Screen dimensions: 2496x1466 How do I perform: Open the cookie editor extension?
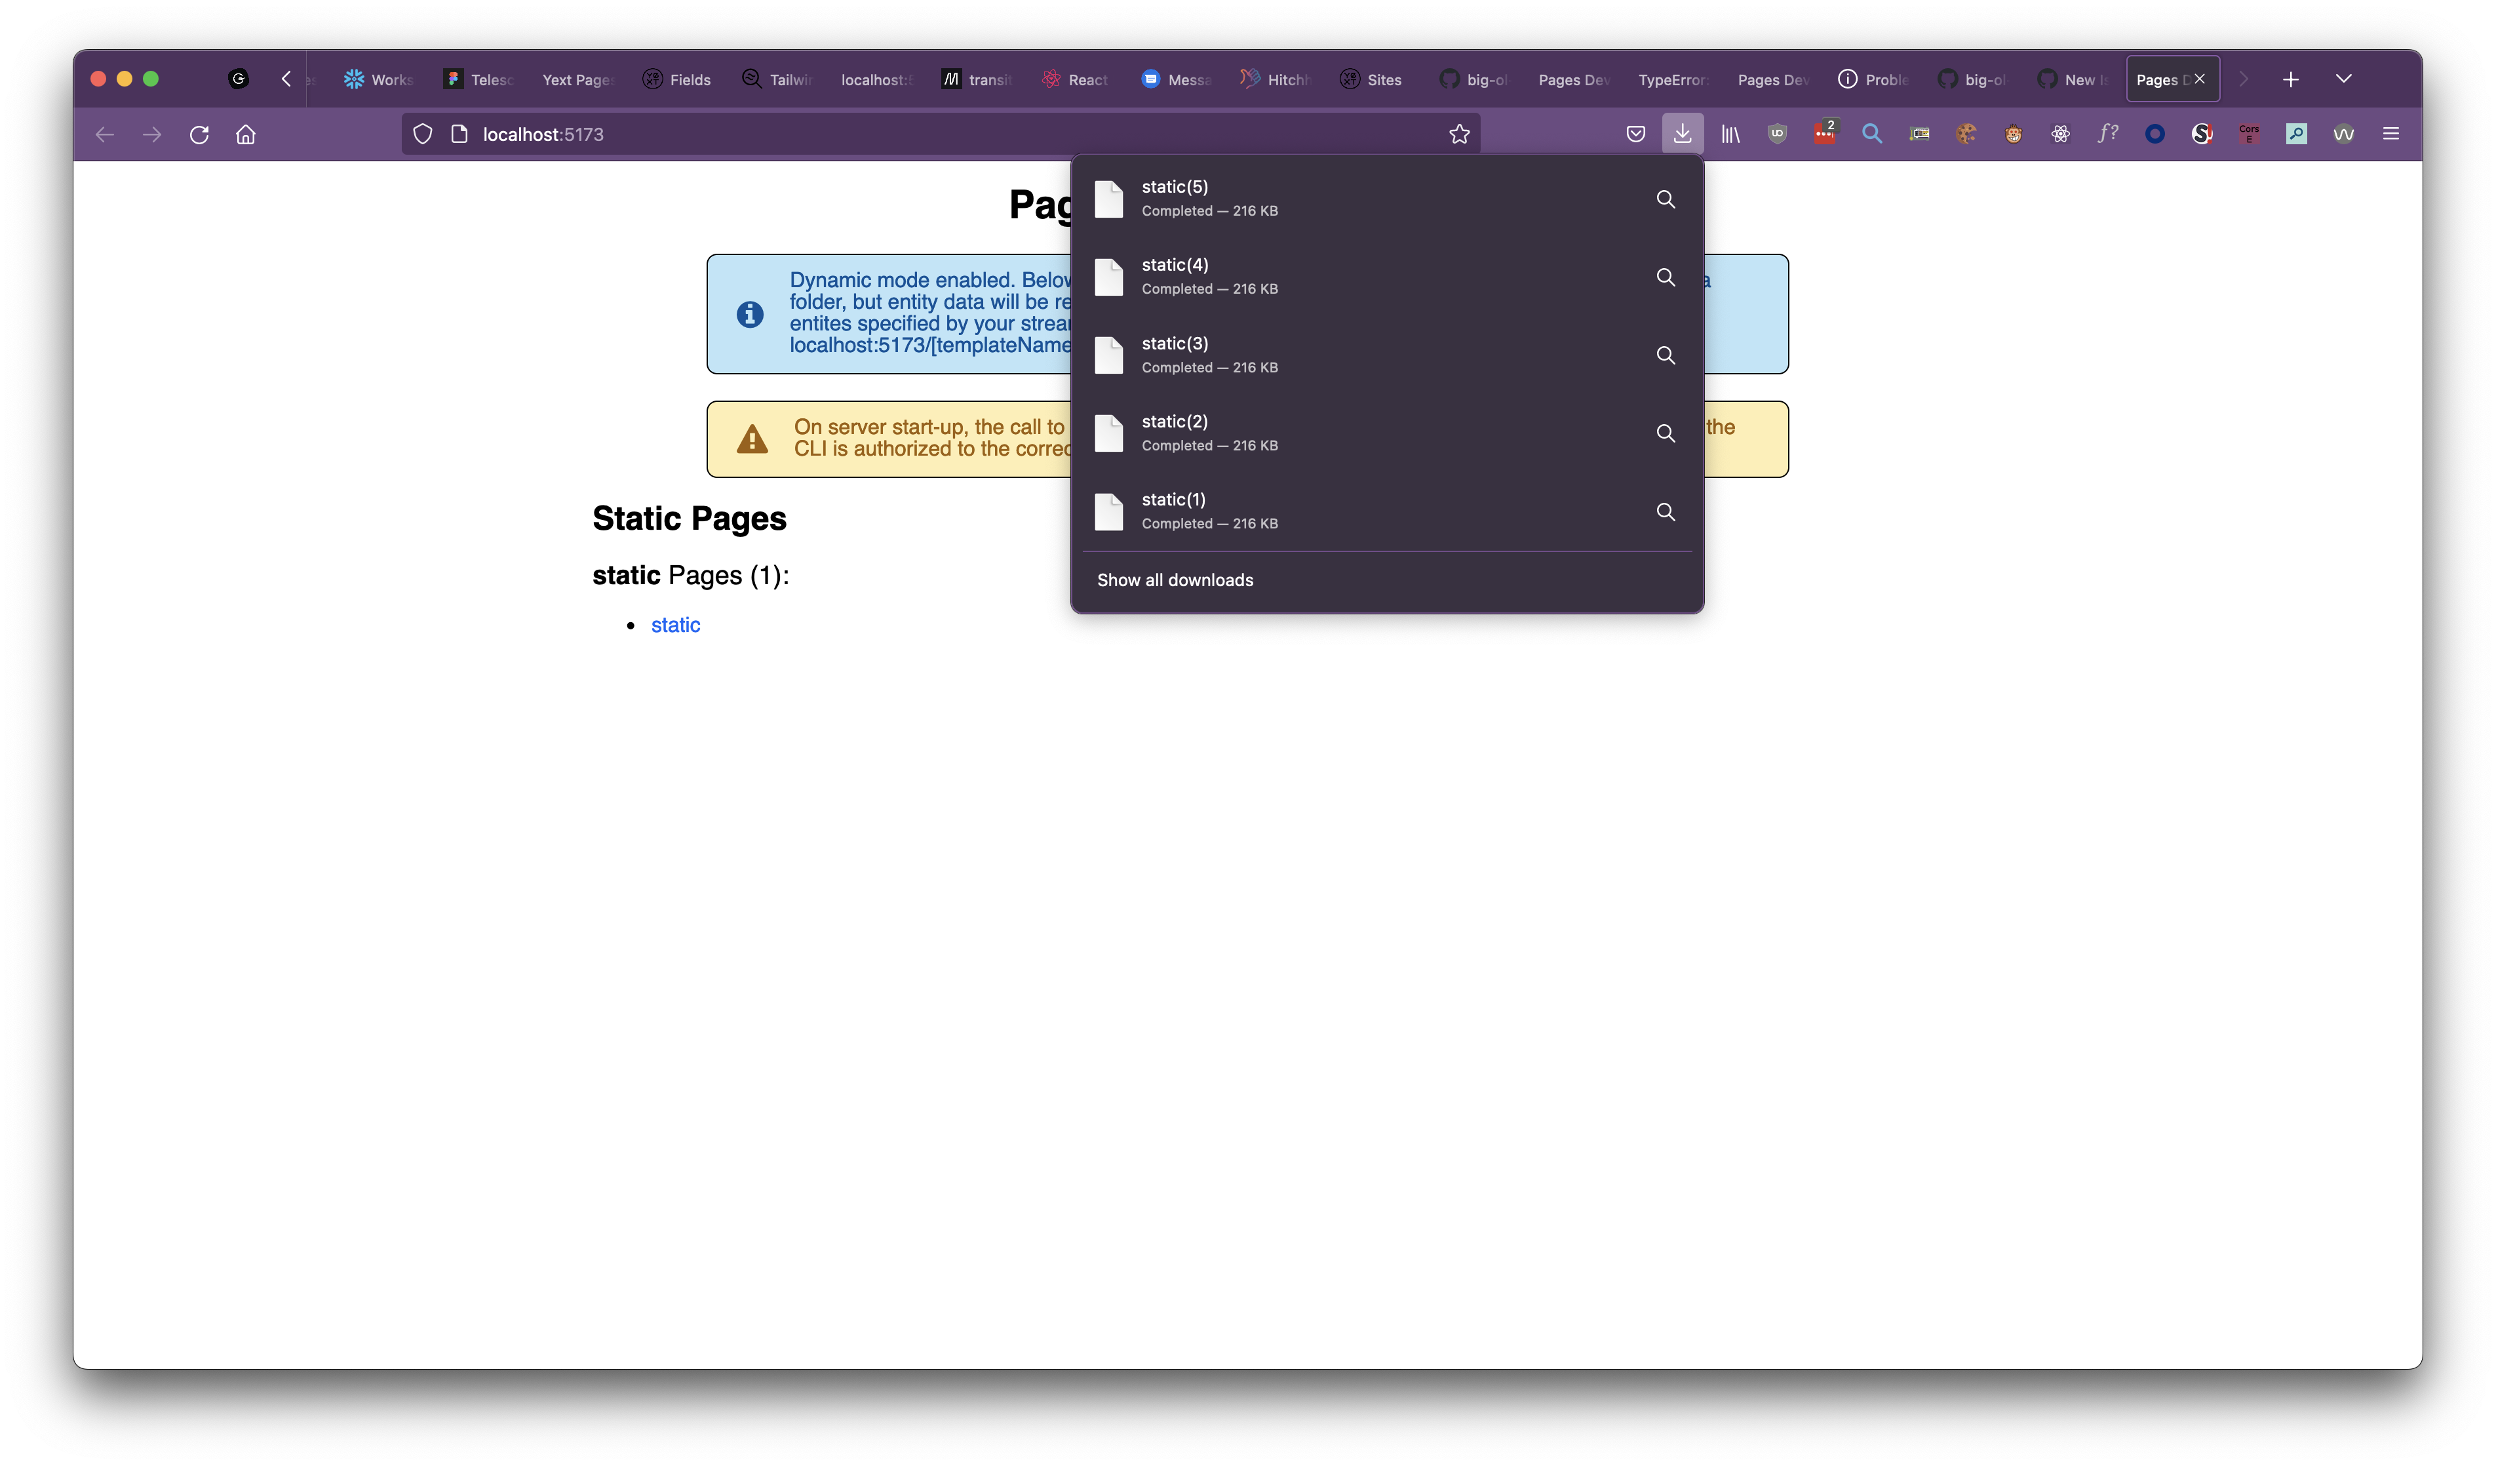[1967, 134]
